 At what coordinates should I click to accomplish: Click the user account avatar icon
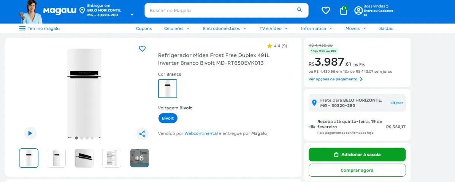pos(358,11)
